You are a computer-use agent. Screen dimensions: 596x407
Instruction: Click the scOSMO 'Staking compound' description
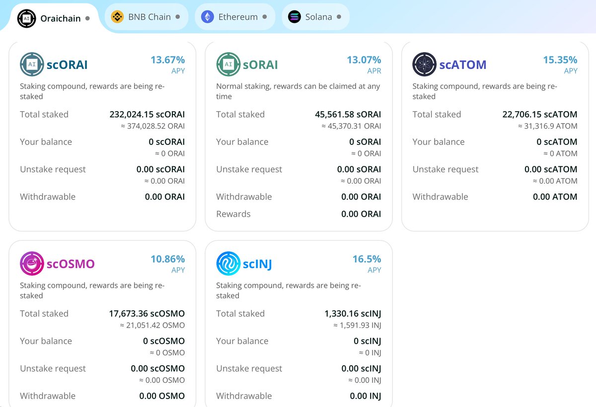click(x=92, y=290)
